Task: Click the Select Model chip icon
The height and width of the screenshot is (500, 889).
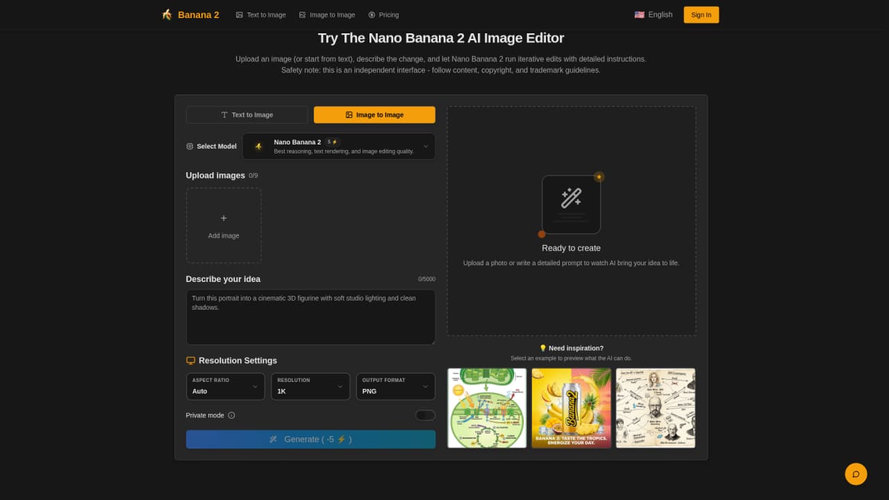Action: [190, 147]
